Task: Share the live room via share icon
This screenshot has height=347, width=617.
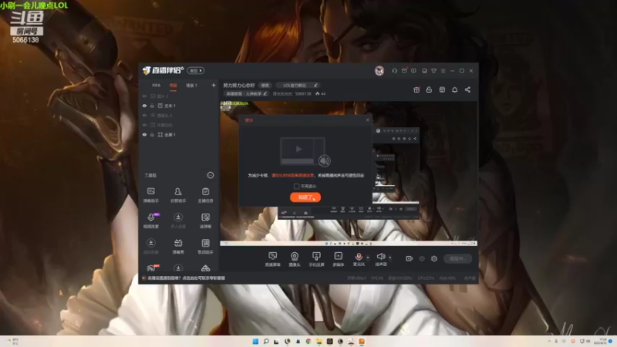Action: point(467,89)
